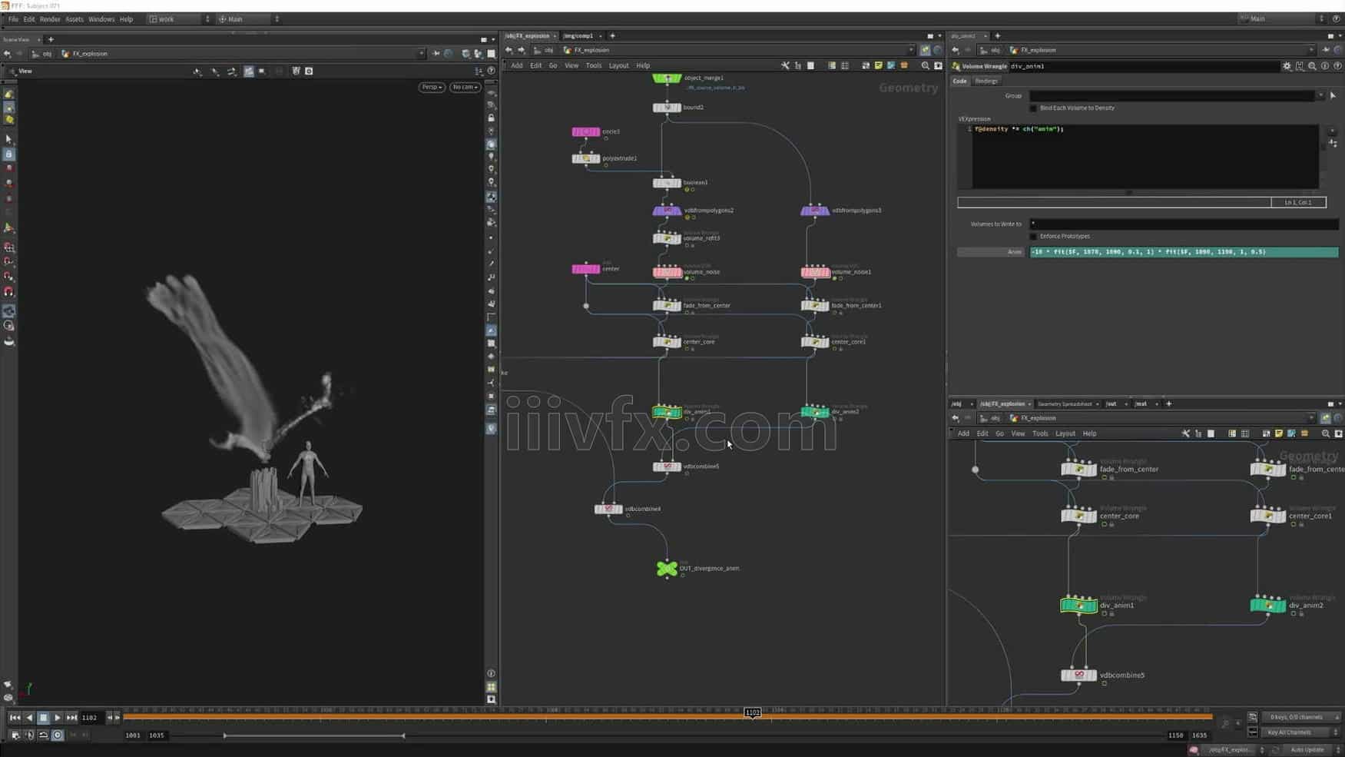The image size is (1345, 757).
Task: Open the Auto Update dropdown in the status bar
Action: coord(1312,749)
